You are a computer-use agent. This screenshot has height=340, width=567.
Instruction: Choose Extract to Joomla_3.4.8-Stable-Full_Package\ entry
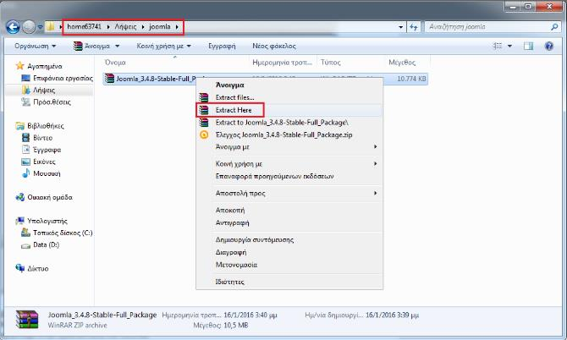289,123
